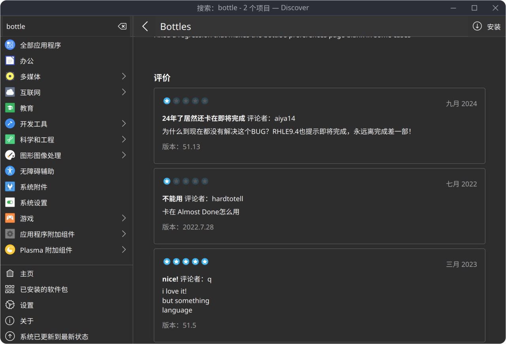Expand the 互联网 internet category arrow

[x=124, y=92]
